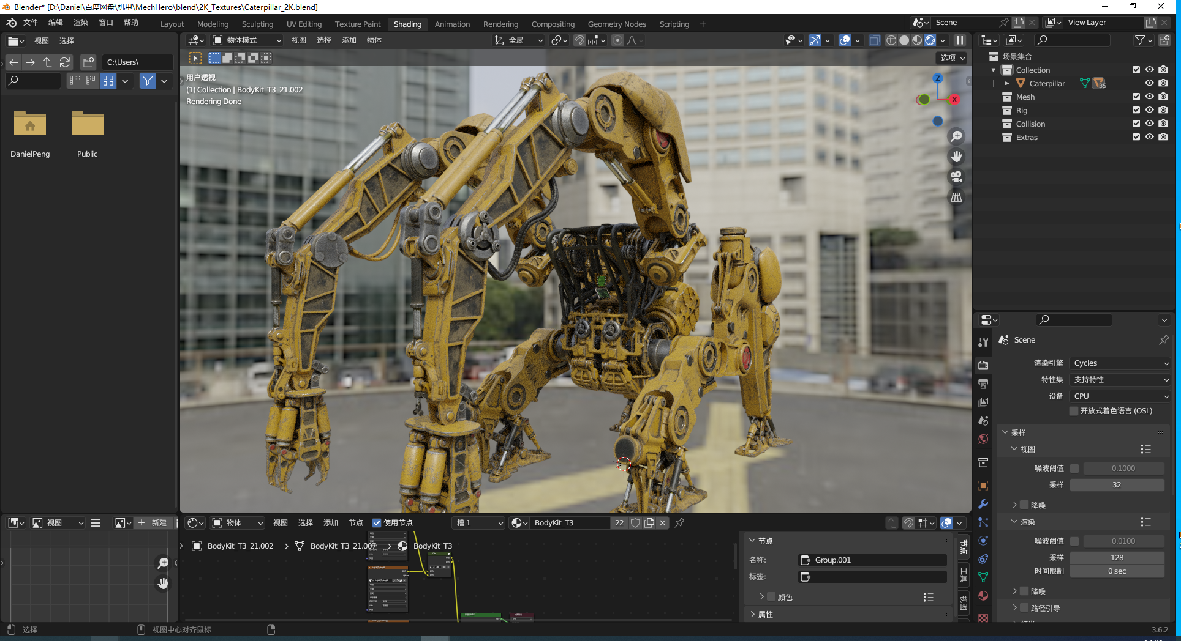Open the Modifier properties wrench tab
Screen dimensions: 1181x641
tap(983, 504)
